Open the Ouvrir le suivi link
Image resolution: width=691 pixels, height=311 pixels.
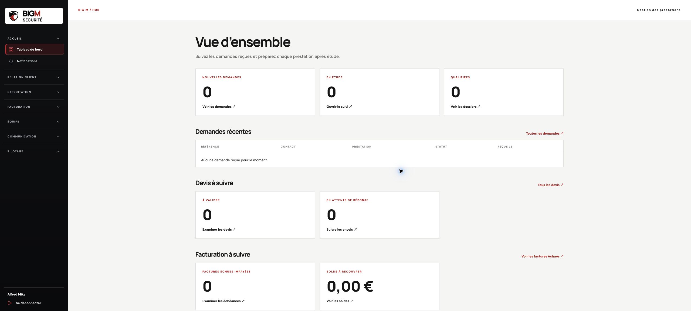[x=339, y=107]
